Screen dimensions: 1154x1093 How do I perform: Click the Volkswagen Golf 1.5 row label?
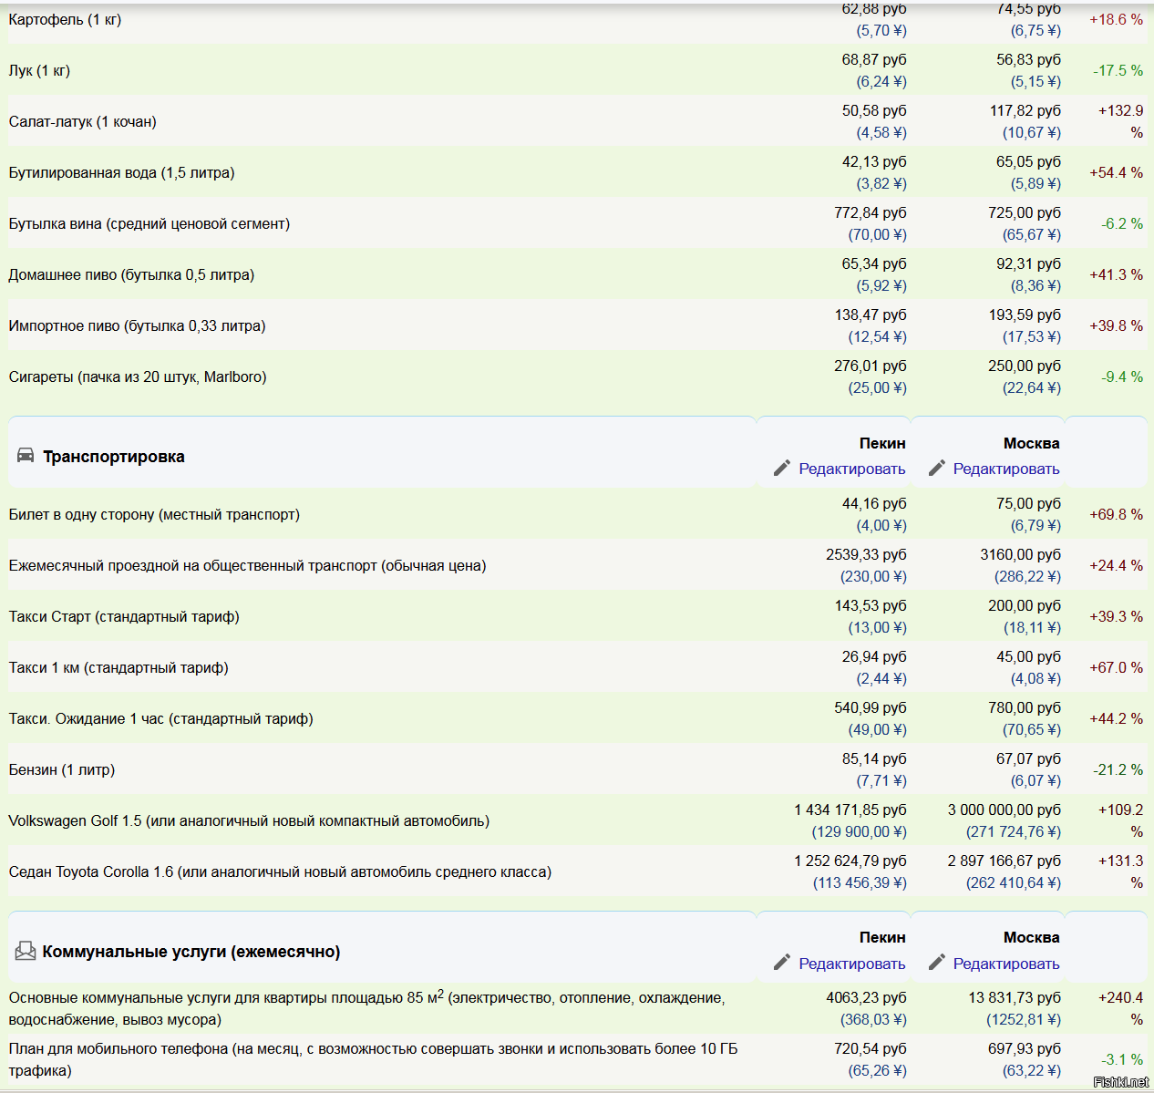click(249, 820)
